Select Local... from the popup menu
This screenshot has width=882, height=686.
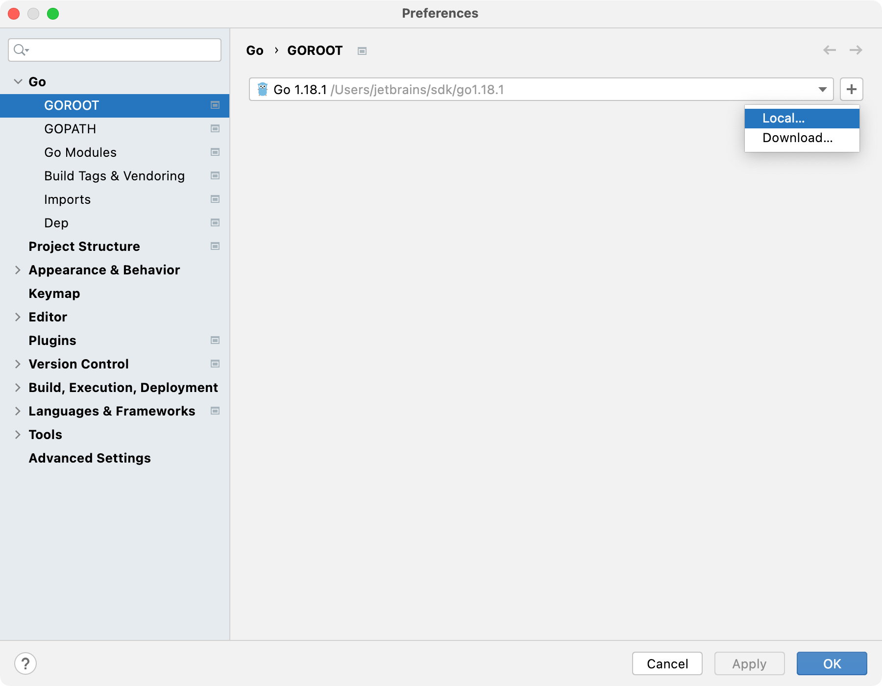point(783,118)
